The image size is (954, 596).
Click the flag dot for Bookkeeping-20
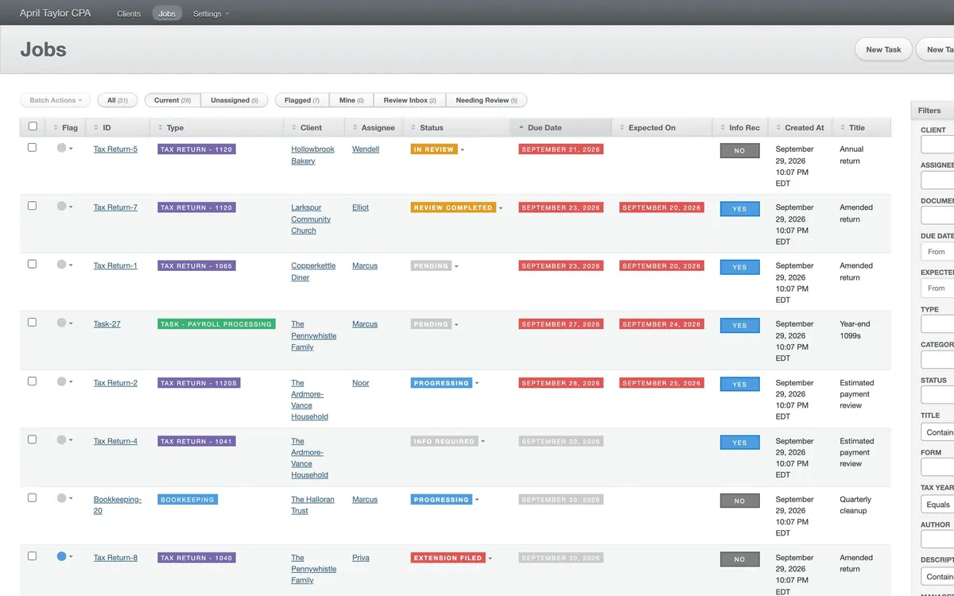pos(61,498)
